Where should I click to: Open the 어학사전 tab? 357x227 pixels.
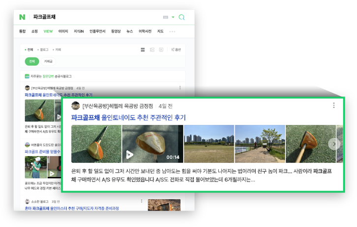[145, 31]
